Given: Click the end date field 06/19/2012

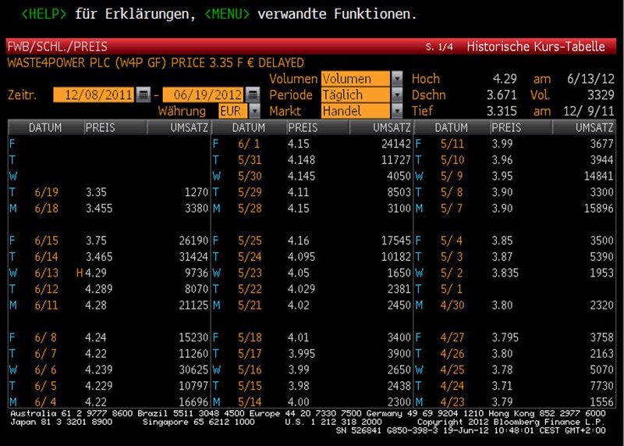Looking at the screenshot, I should (200, 95).
